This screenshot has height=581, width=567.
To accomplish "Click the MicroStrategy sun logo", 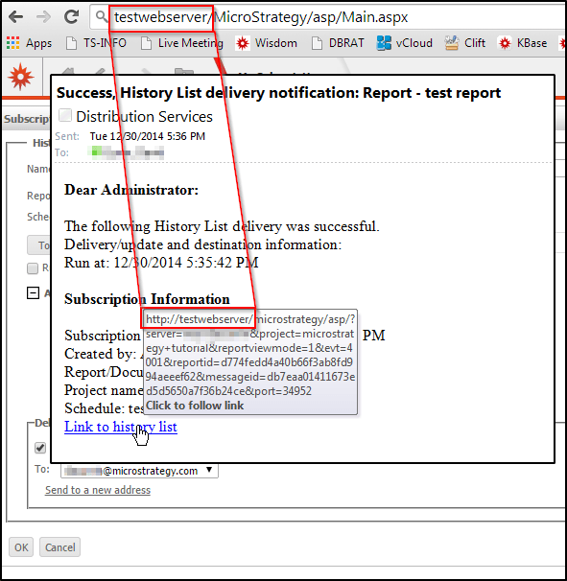I will coord(21,77).
